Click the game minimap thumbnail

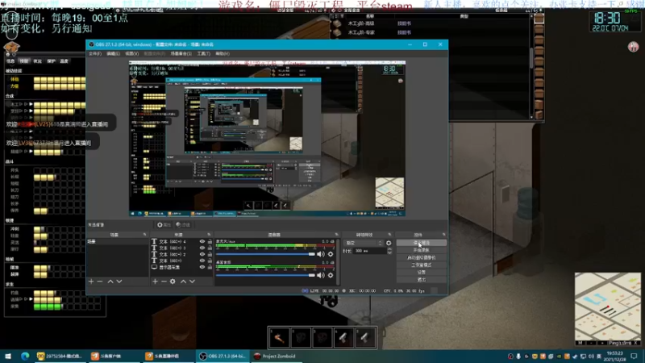tap(608, 306)
